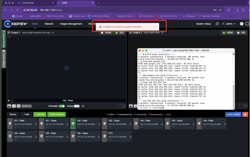The height and width of the screenshot is (157, 250).
Task: Select SDI toggle for Output 1
Action: 120,33
